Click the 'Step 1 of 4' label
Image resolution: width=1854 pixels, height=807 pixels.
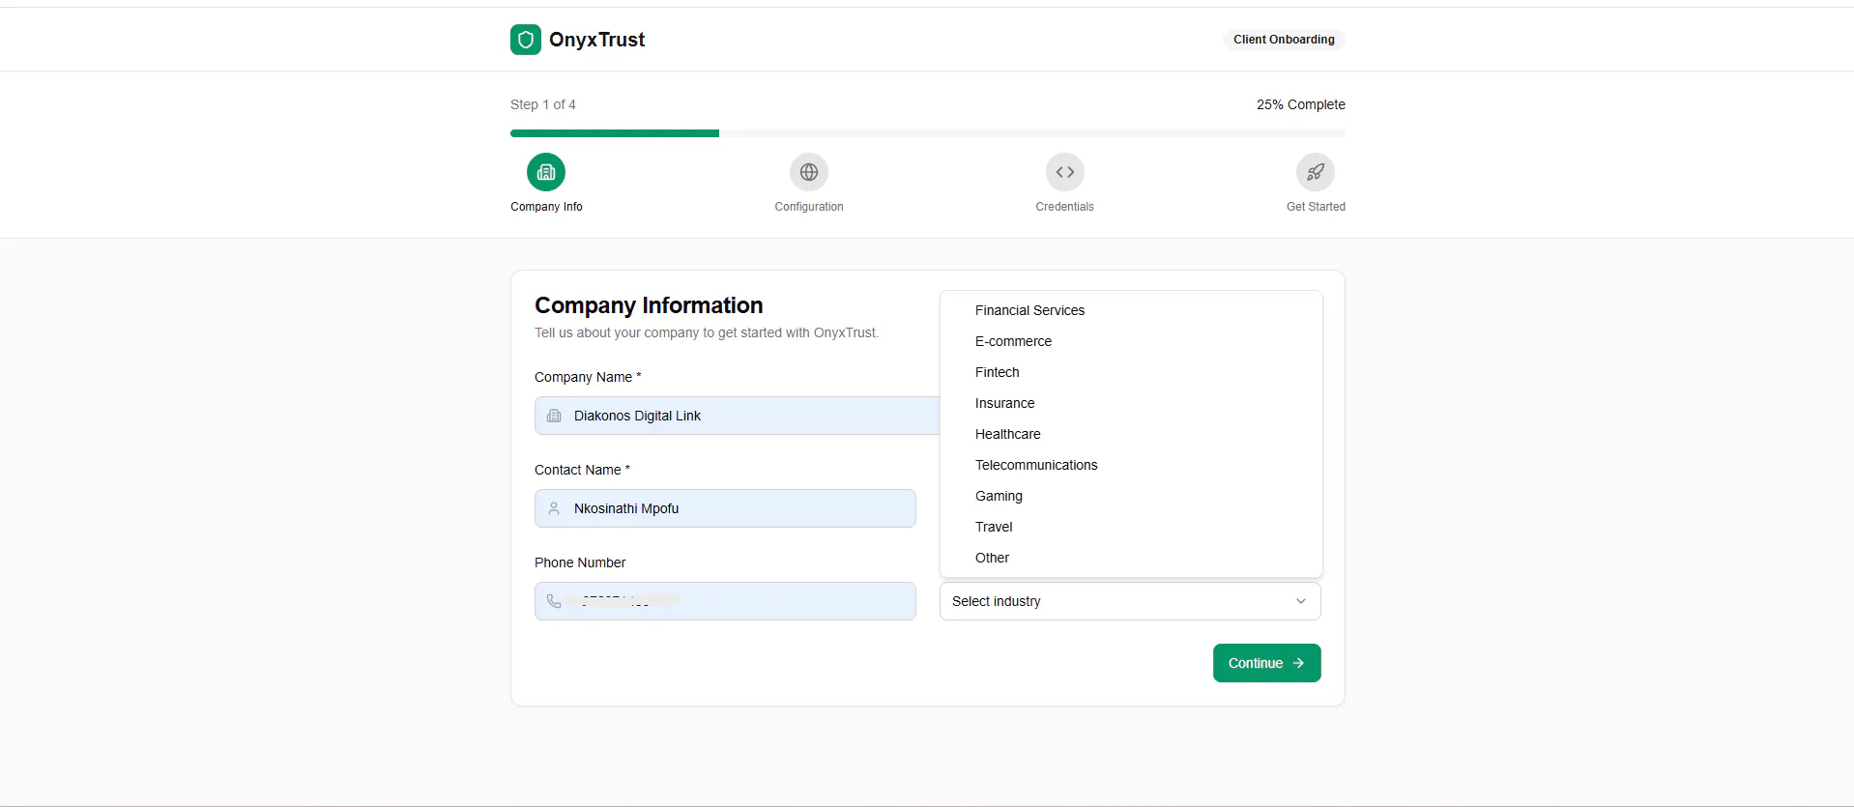(x=543, y=104)
